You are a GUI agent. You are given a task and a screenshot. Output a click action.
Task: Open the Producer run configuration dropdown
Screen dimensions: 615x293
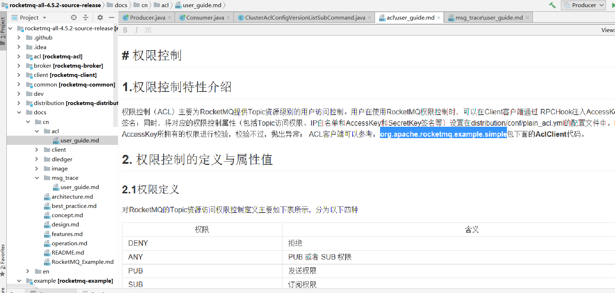pyautogui.click(x=584, y=5)
